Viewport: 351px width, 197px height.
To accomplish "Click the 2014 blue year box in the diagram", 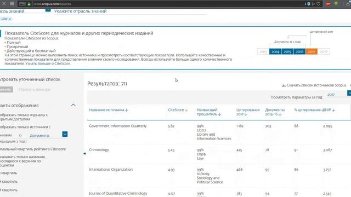I will 275,51.
